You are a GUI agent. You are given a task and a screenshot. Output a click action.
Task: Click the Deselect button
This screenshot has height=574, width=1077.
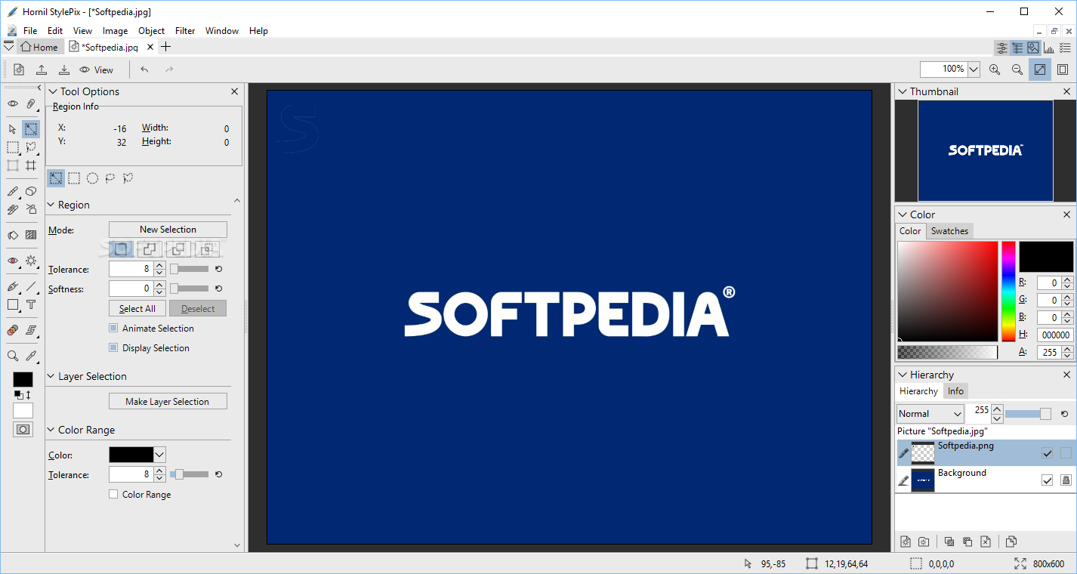click(x=198, y=309)
